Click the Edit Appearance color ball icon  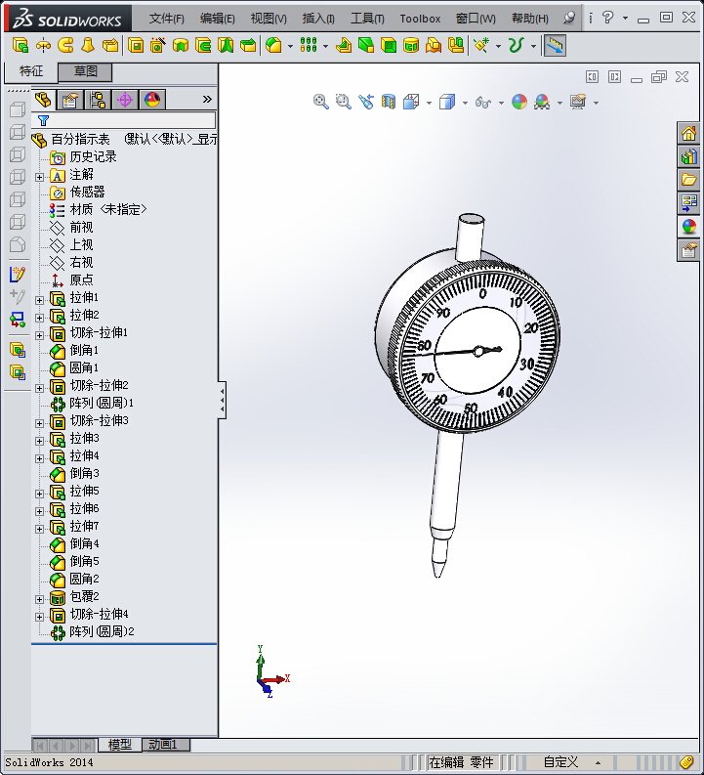click(x=519, y=102)
